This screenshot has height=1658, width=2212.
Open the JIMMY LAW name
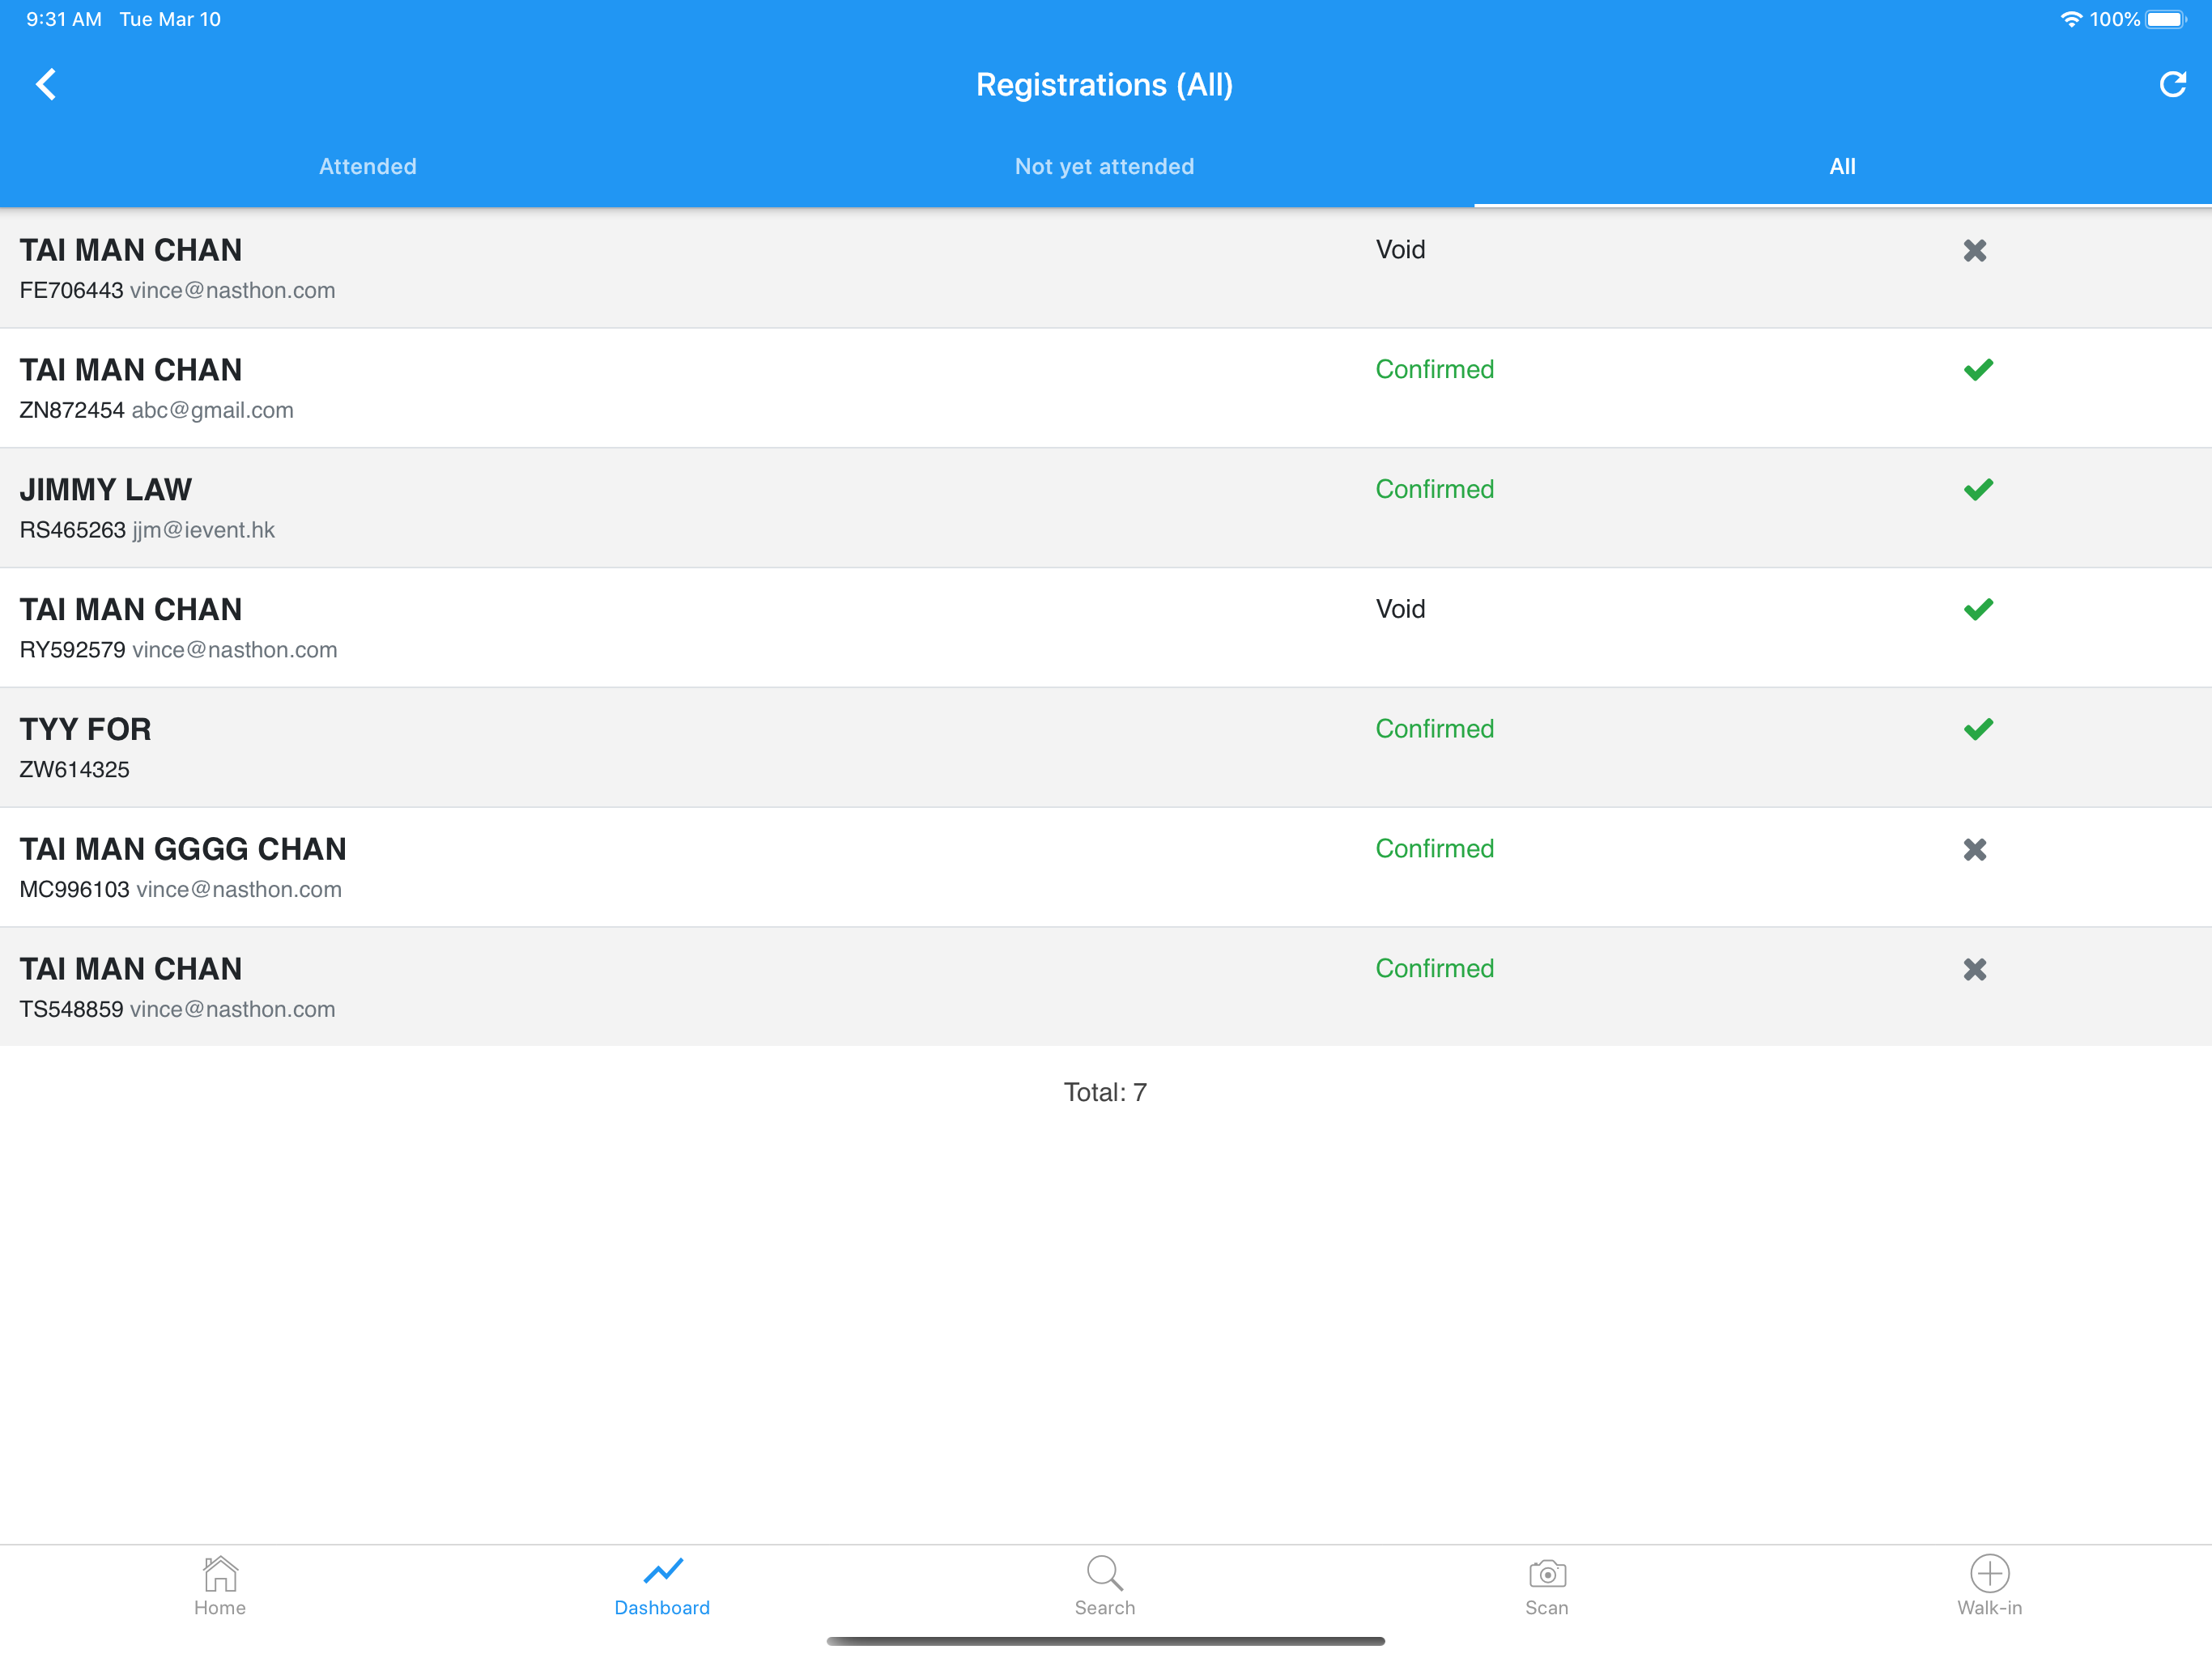106,489
